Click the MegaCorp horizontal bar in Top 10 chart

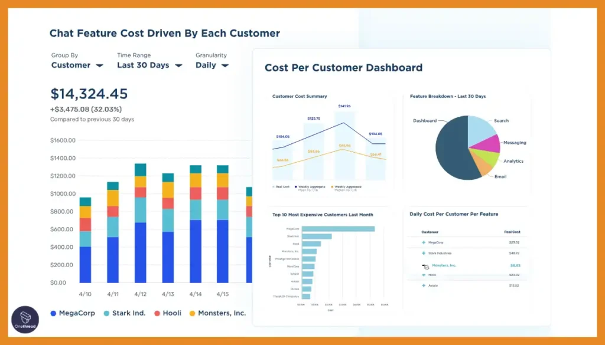coord(339,229)
